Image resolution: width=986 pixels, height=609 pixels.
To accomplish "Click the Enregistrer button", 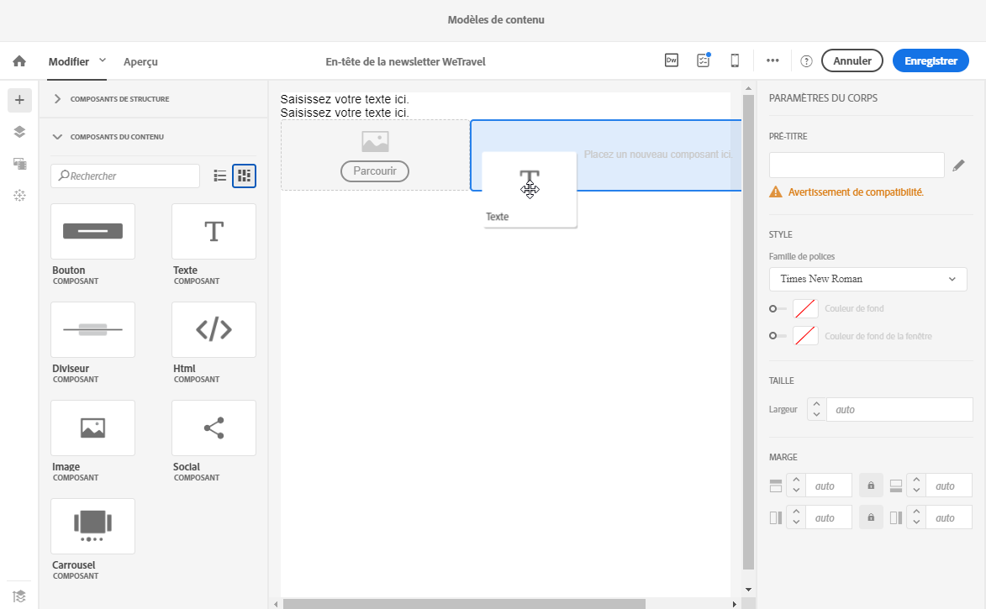I will coord(931,61).
